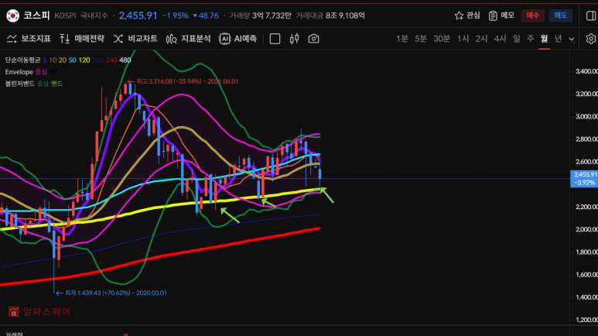Open the 보조지표 indicators menu
The width and height of the screenshot is (598, 336).
[29, 39]
